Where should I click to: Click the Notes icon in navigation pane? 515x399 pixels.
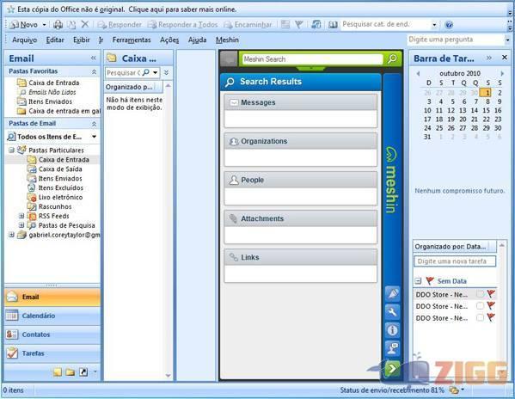57,371
